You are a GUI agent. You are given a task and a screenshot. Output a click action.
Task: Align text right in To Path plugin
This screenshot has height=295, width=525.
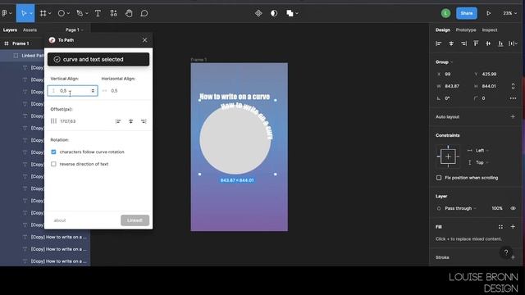click(144, 121)
